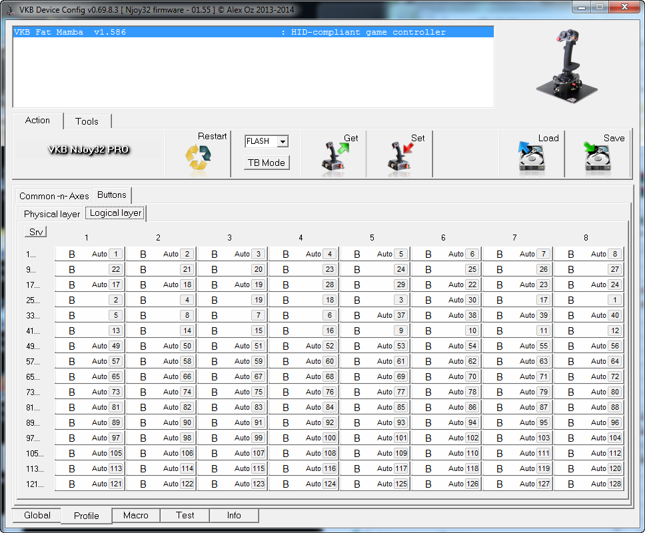
Task: Click the number field showing 12 in row 41
Action: point(614,330)
